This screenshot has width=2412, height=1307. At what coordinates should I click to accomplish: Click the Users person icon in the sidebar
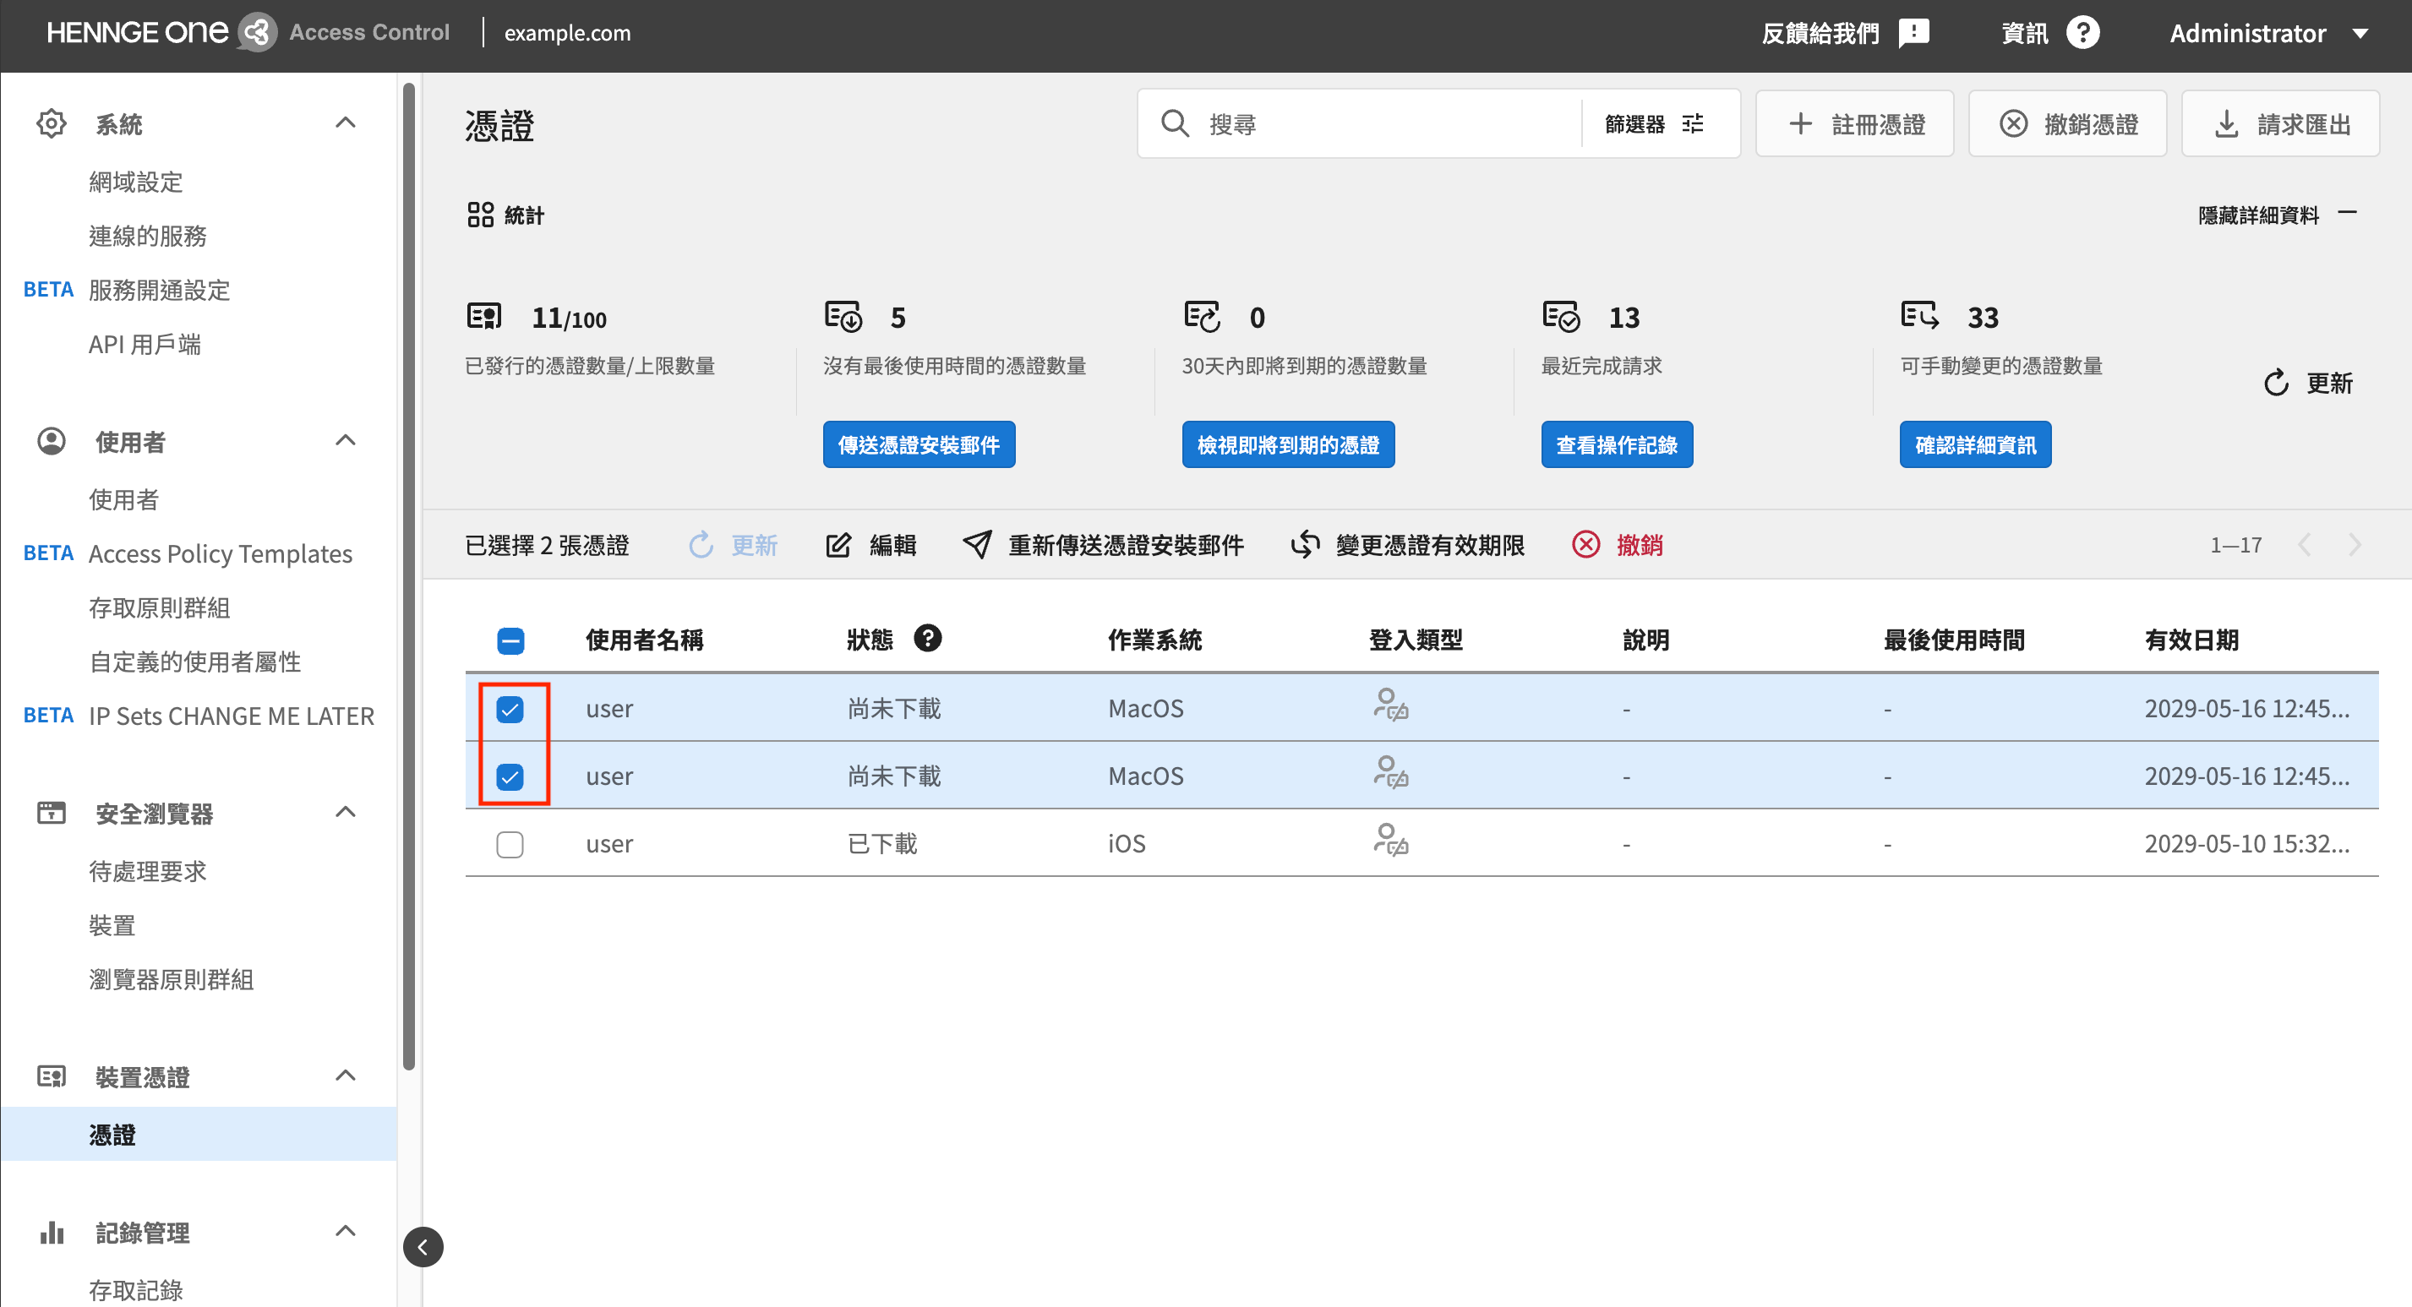(x=52, y=441)
